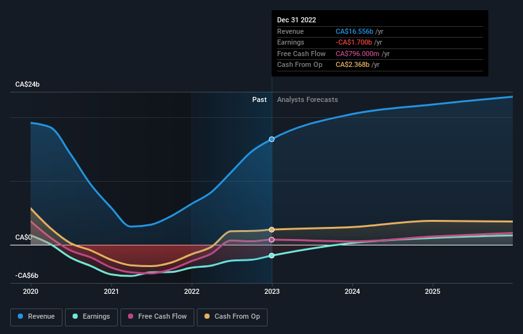Click the 2020 x-axis label
This screenshot has height=334, width=523.
31,291
